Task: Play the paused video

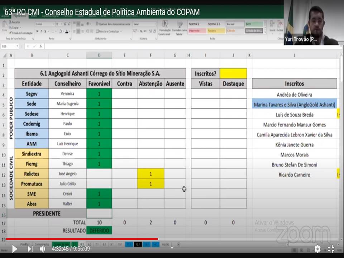Action: point(14,249)
